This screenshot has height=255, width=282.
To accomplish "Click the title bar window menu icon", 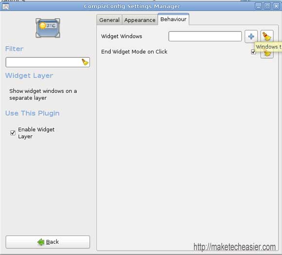I will pos(6,6).
